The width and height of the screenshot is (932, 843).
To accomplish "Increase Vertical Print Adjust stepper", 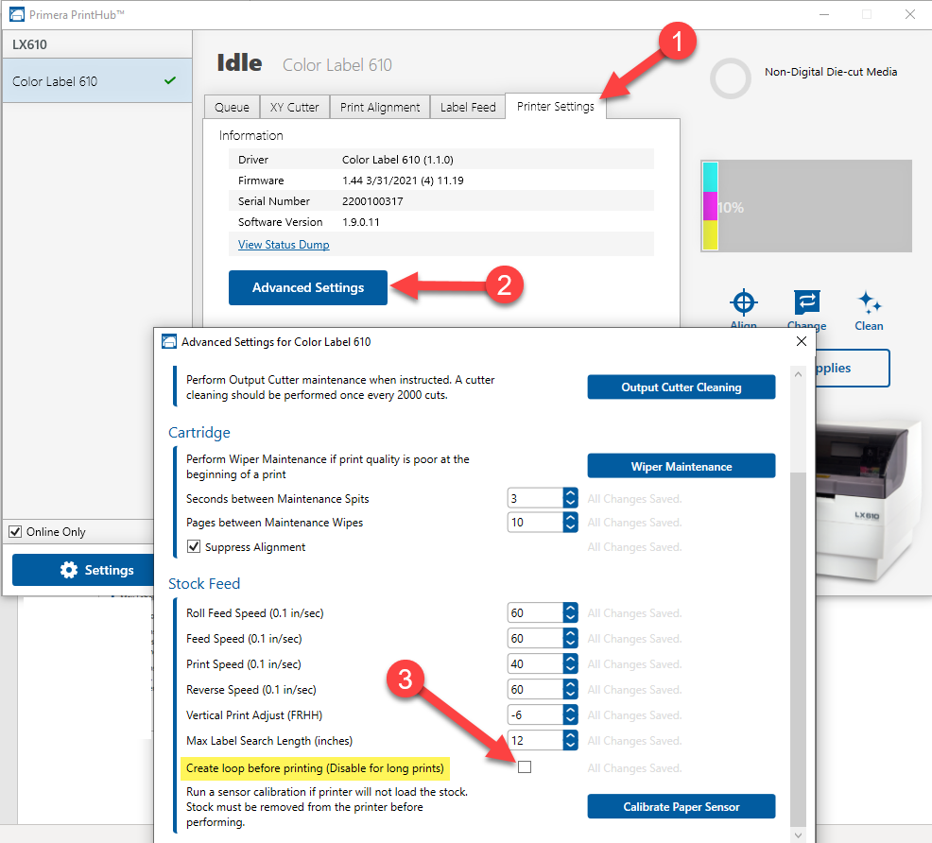I will (570, 710).
